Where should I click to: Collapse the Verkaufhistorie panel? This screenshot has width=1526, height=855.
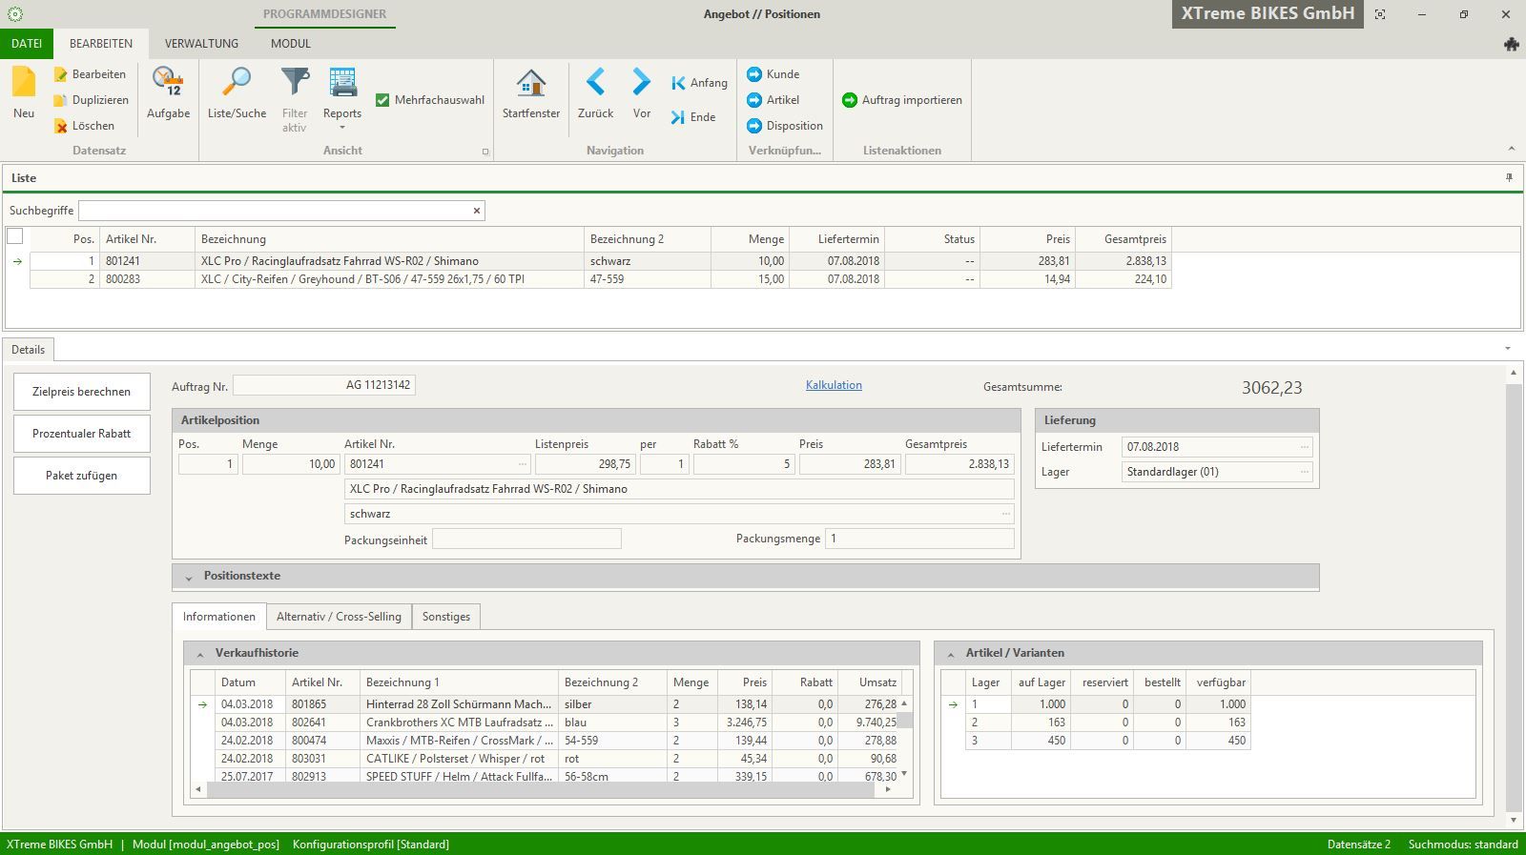click(x=200, y=654)
